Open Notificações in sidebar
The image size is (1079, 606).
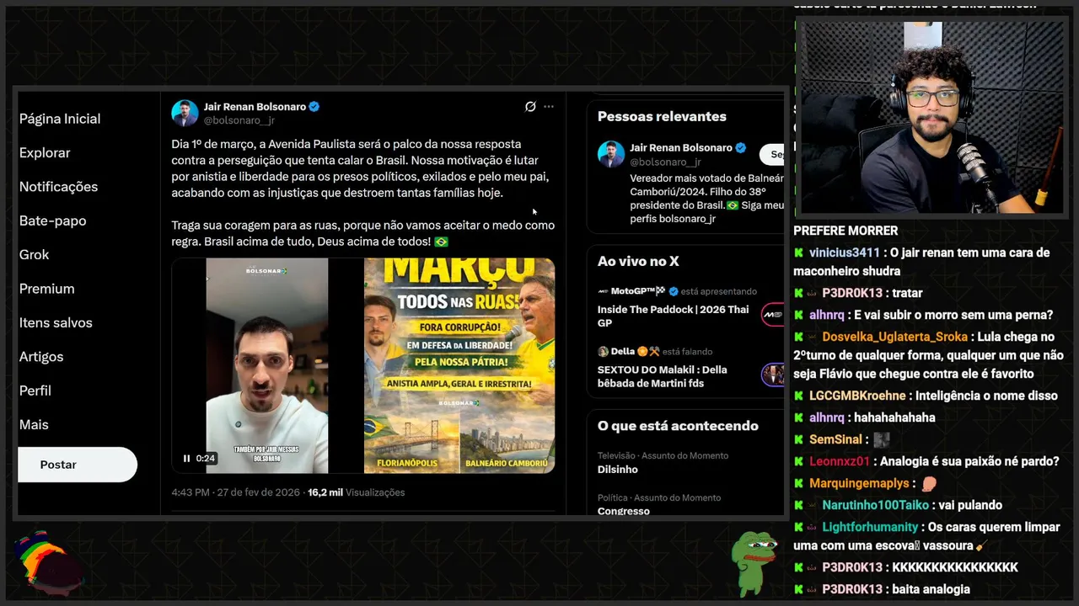58,187
